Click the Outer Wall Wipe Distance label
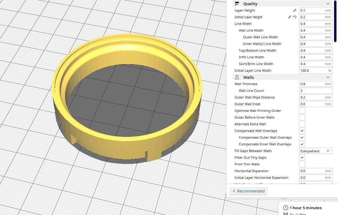The height and width of the screenshot is (215, 338). tap(255, 97)
